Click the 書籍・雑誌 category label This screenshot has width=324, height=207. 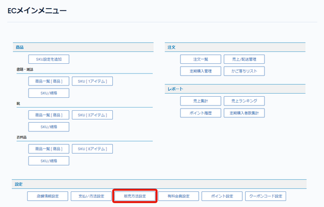point(25,70)
